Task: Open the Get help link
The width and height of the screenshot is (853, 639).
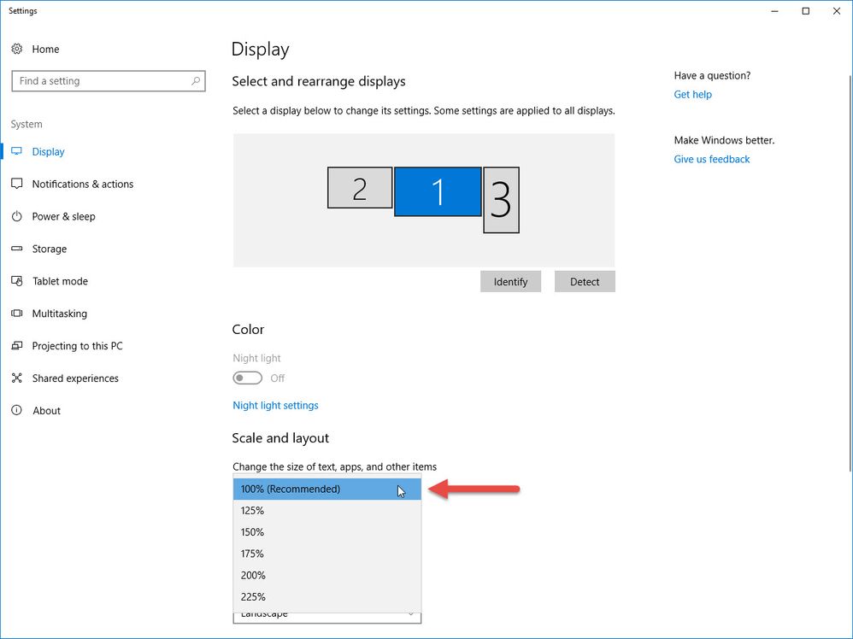Action: (692, 94)
